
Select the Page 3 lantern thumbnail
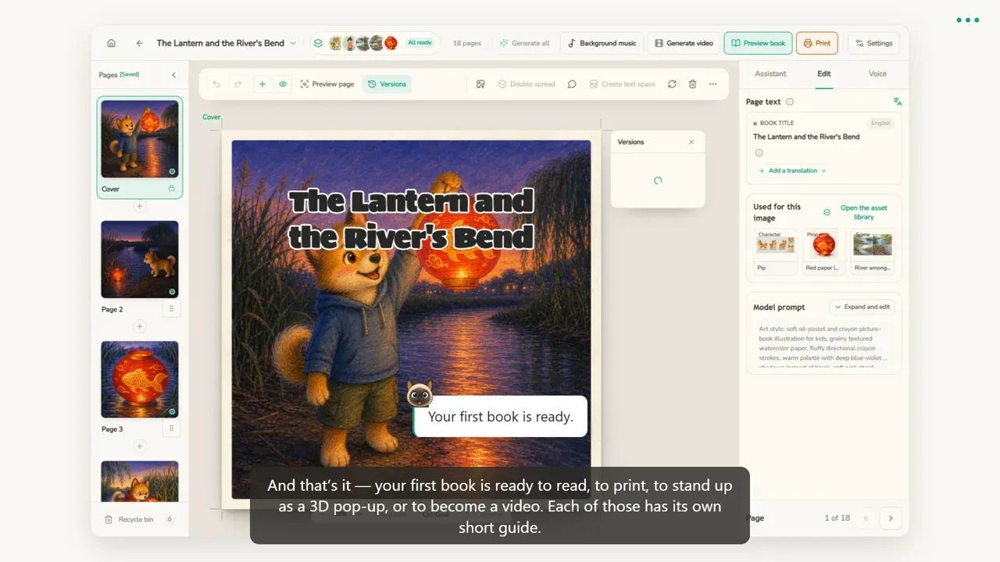140,379
